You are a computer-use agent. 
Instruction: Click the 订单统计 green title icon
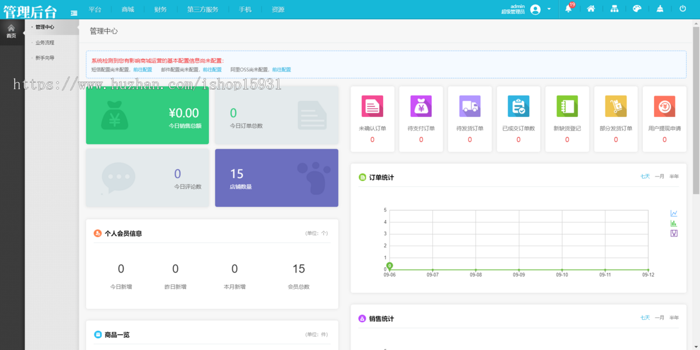click(362, 177)
